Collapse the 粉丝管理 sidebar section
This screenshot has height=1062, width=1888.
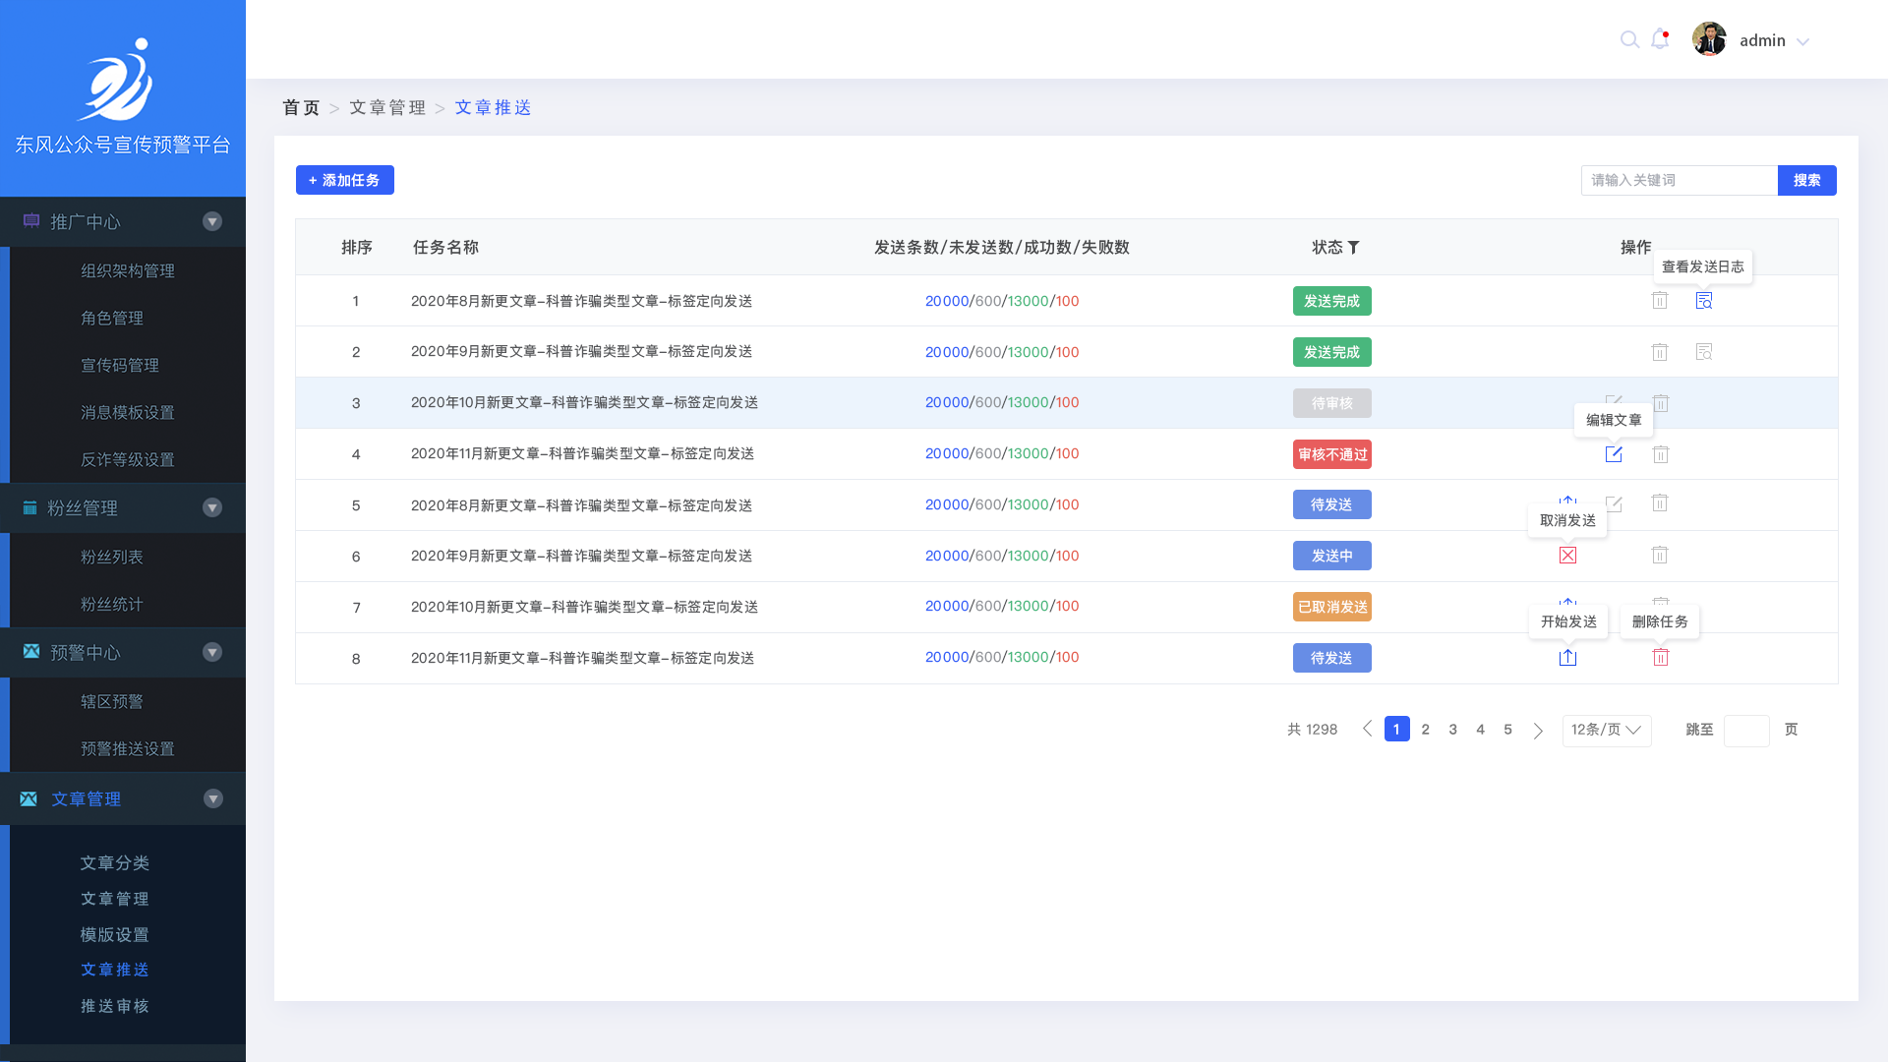[212, 508]
